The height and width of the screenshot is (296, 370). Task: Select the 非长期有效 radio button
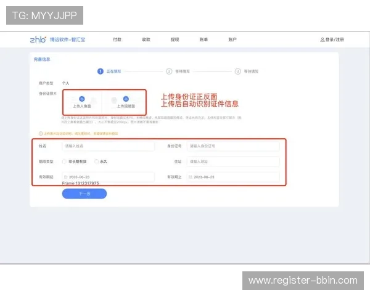click(64, 162)
